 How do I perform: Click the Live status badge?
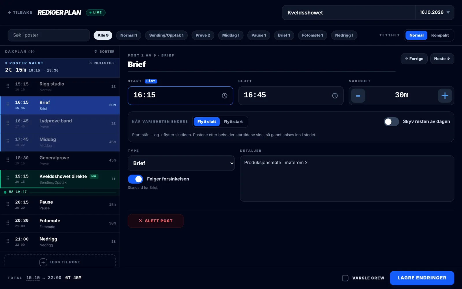(96, 12)
